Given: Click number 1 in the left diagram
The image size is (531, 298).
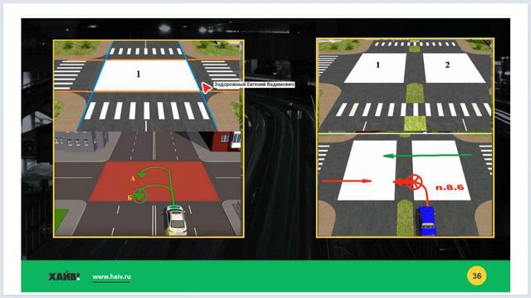Looking at the screenshot, I should 139,74.
